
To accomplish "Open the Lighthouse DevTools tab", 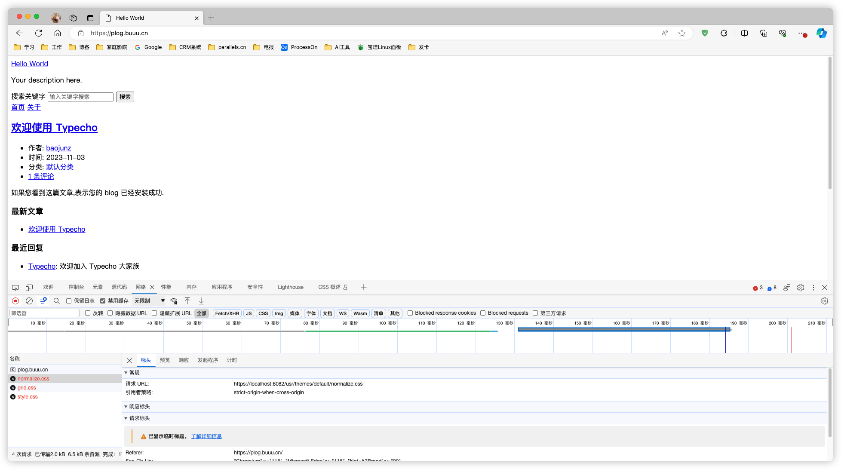I will tap(291, 287).
